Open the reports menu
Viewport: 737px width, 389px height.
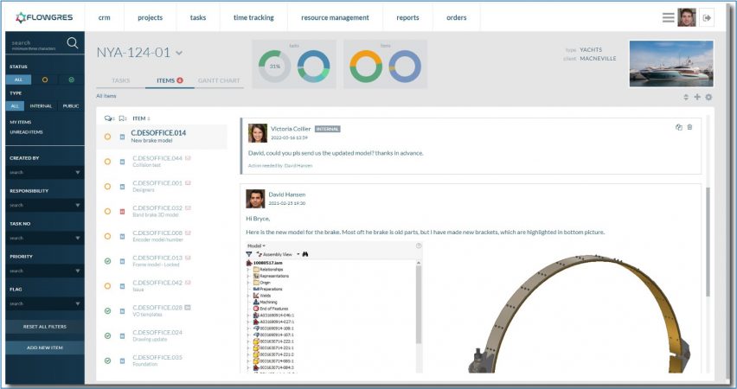pos(407,17)
